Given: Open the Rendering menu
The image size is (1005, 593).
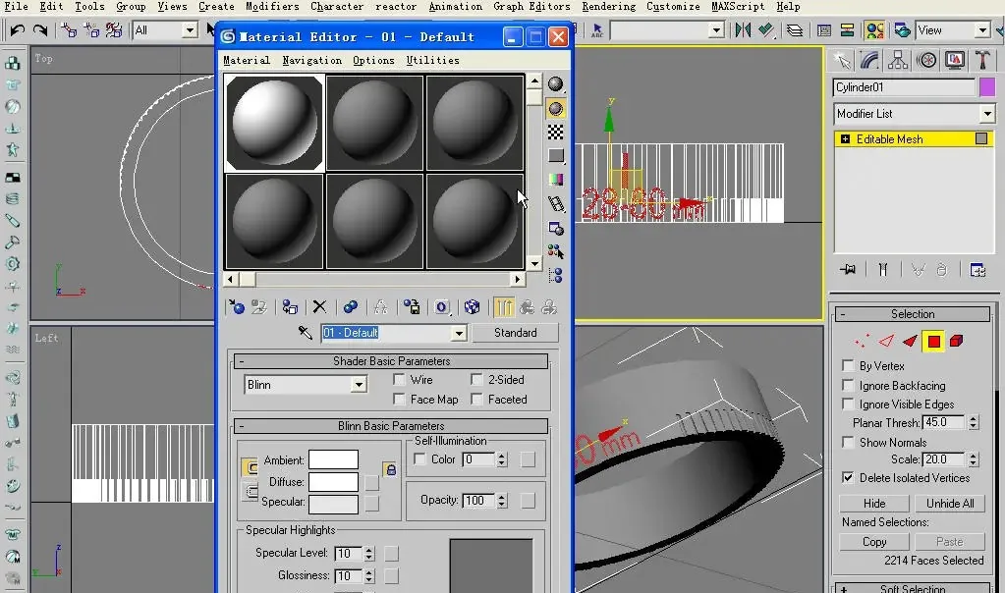Looking at the screenshot, I should (608, 7).
